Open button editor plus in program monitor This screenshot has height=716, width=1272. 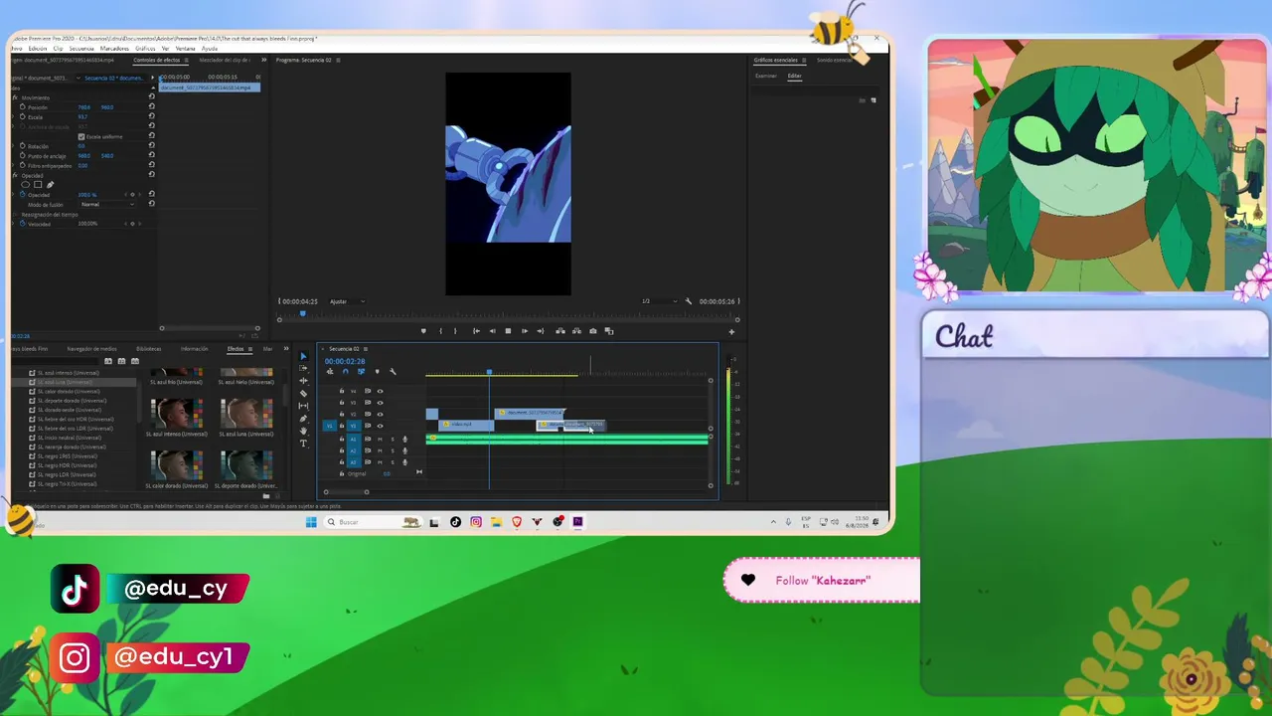coord(731,331)
